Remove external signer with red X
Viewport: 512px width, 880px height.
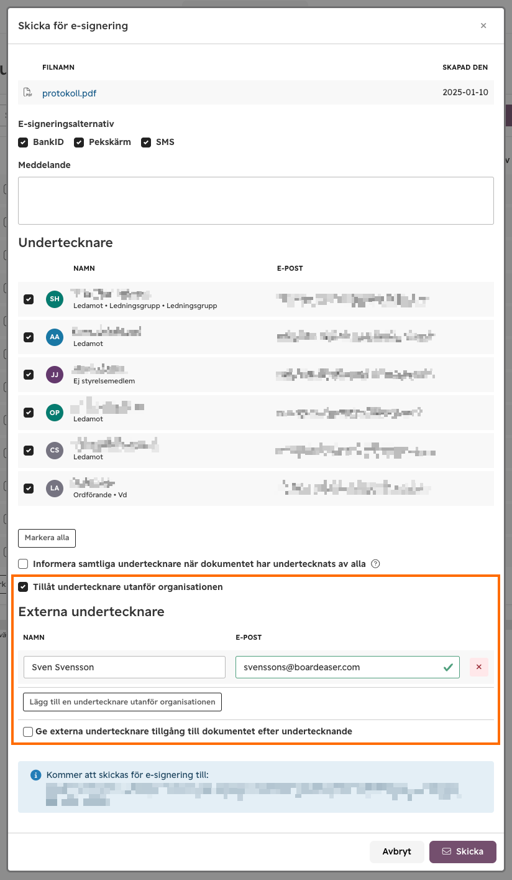point(478,667)
